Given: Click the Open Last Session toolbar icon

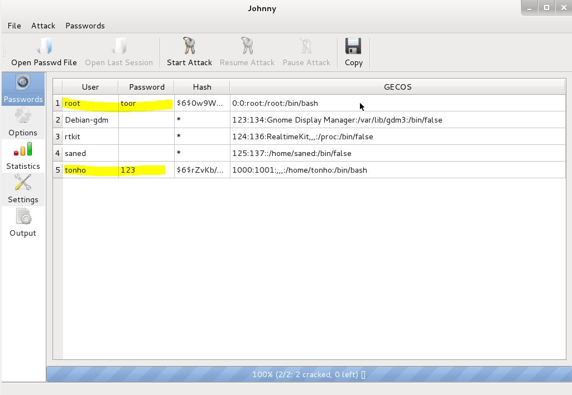Looking at the screenshot, I should tap(119, 46).
